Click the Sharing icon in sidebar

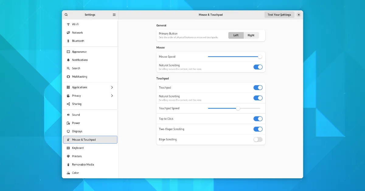click(68, 104)
